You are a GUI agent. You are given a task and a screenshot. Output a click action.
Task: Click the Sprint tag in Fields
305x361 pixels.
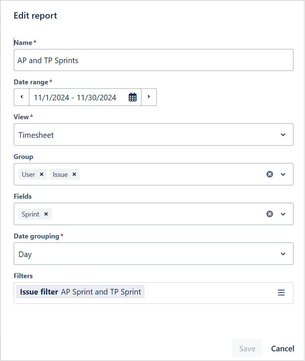click(30, 214)
